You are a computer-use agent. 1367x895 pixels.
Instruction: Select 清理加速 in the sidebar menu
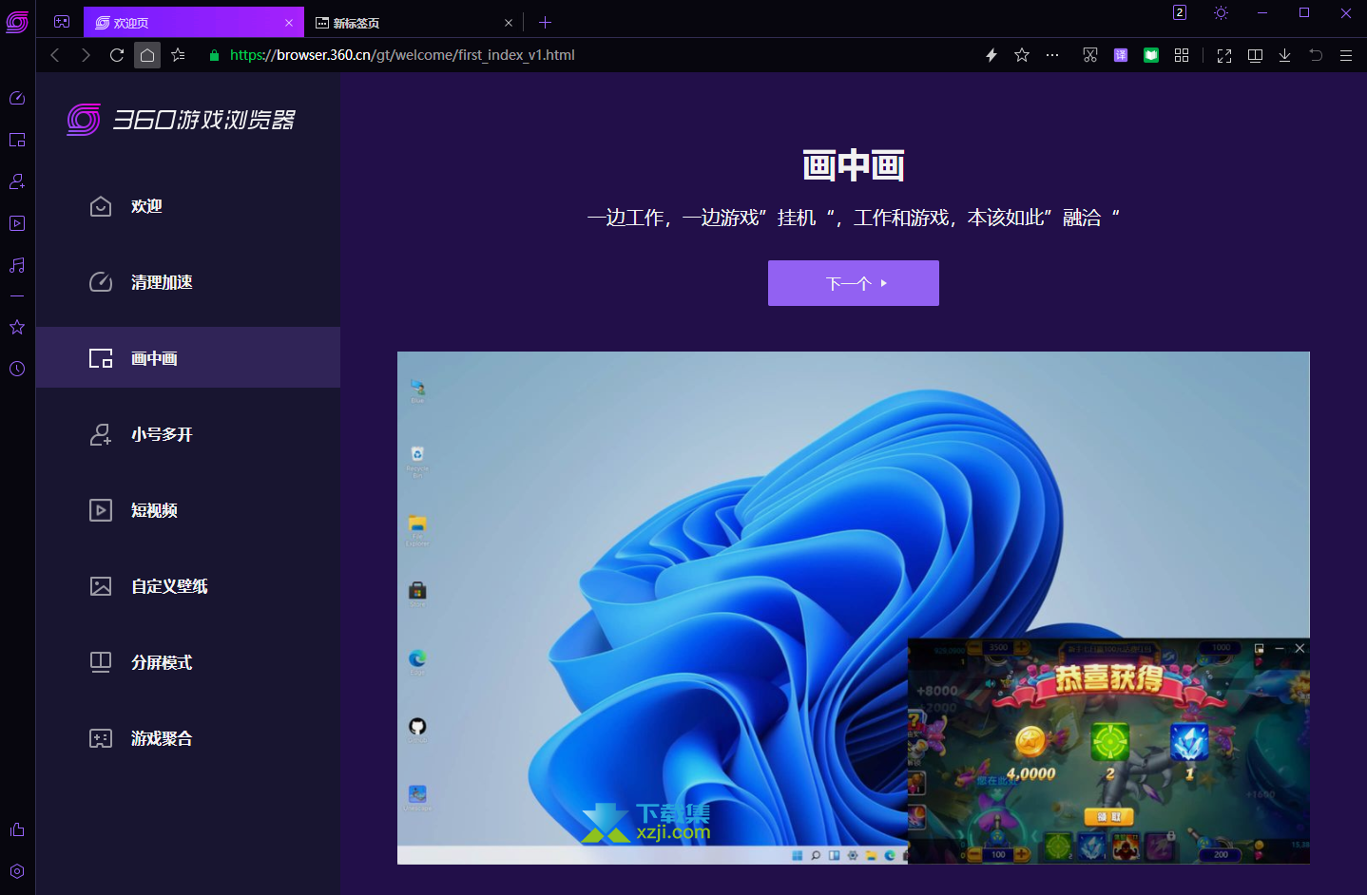coord(188,282)
